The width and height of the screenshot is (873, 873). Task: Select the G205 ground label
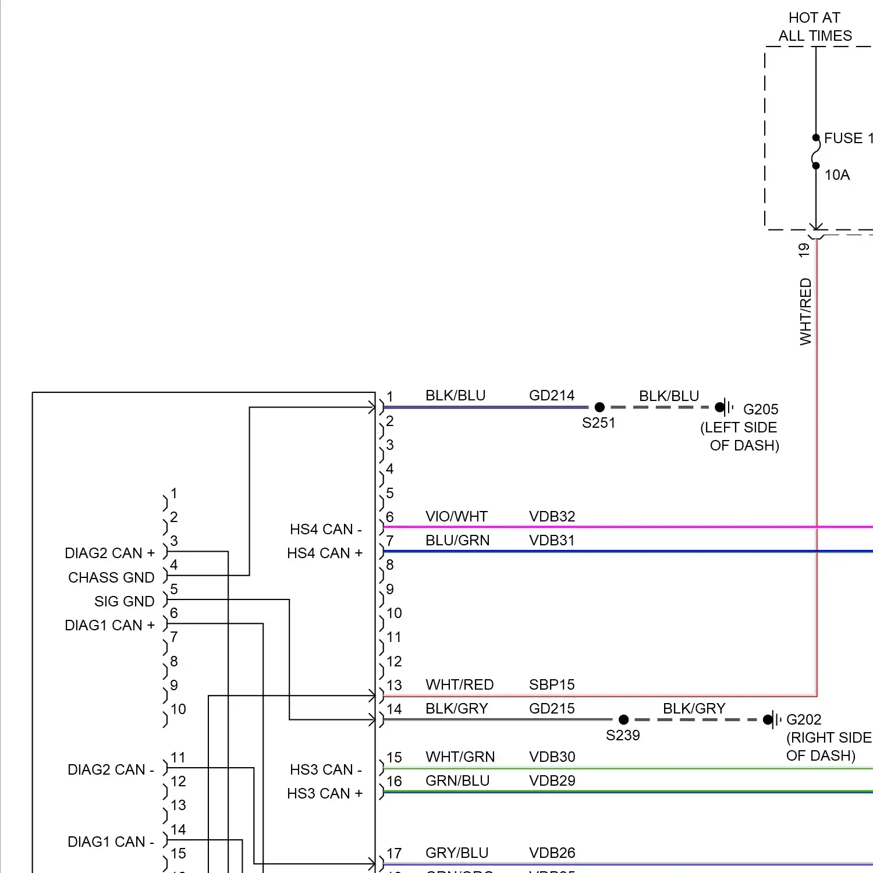pos(761,409)
